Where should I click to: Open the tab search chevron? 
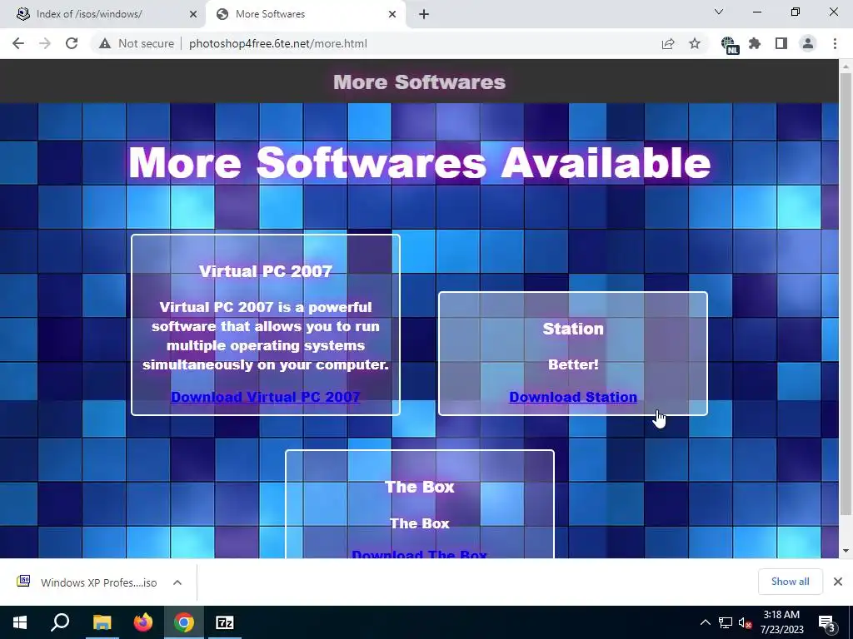tap(719, 12)
